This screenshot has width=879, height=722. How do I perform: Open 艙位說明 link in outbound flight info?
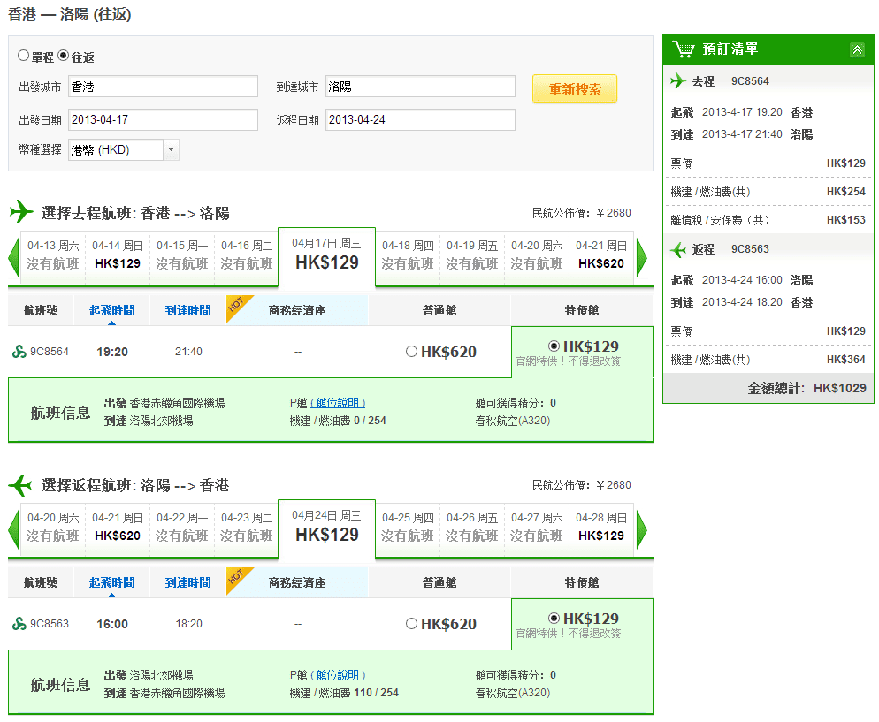point(337,403)
